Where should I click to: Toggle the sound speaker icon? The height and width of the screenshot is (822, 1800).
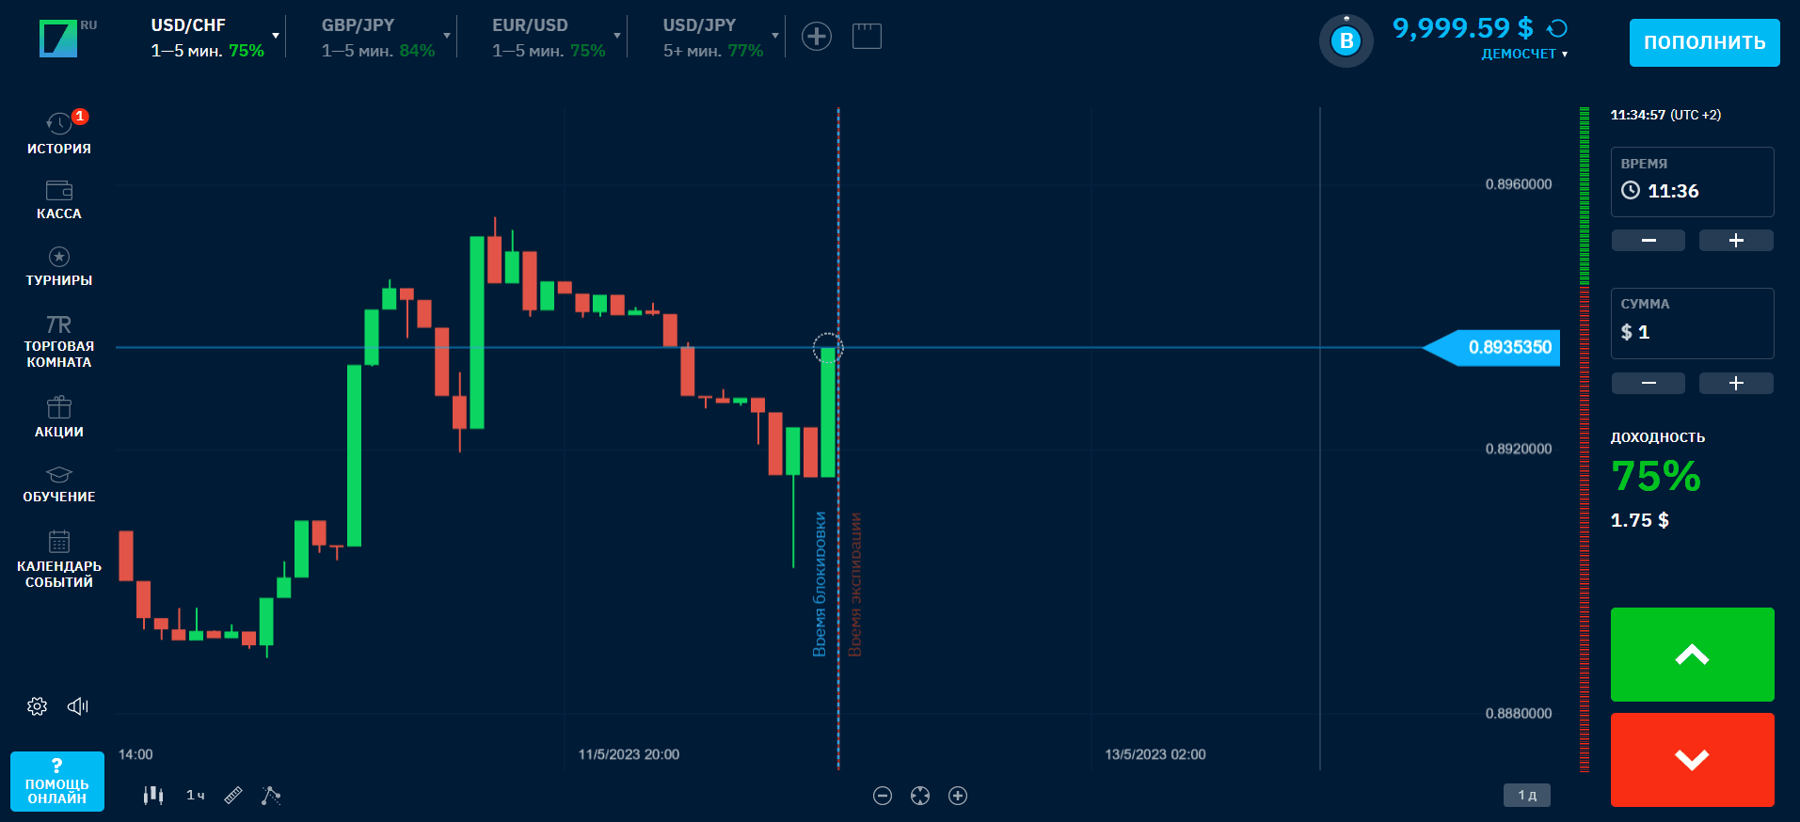tap(78, 706)
